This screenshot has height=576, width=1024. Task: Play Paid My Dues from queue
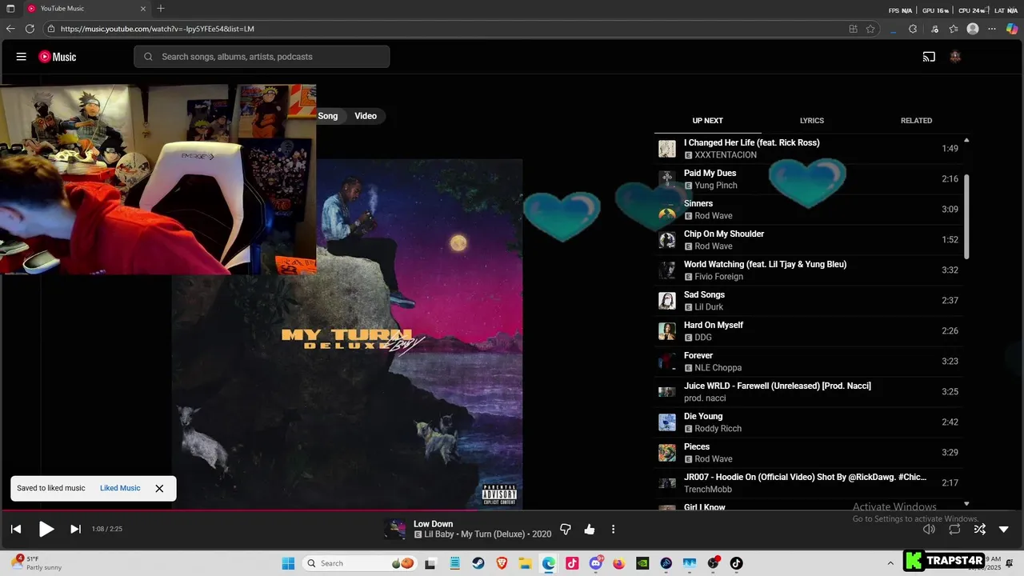pyautogui.click(x=808, y=179)
